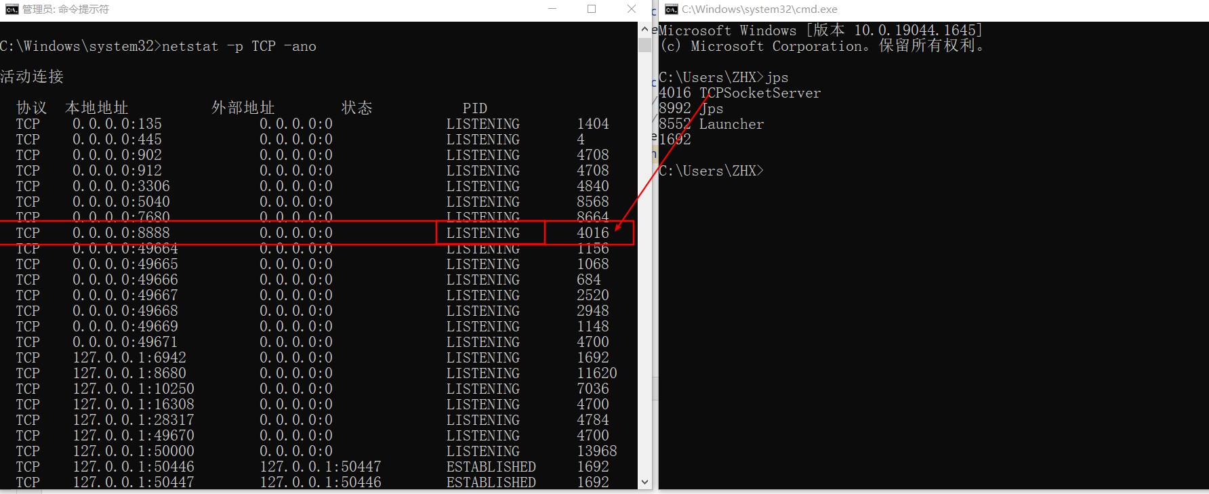
Task: Click the netstat -p TCP -ano command text
Action: (x=239, y=46)
